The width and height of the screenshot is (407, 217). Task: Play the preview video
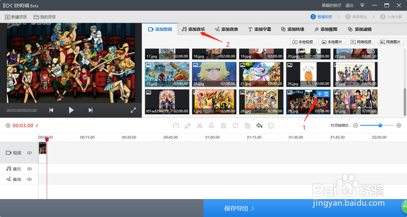point(71,110)
